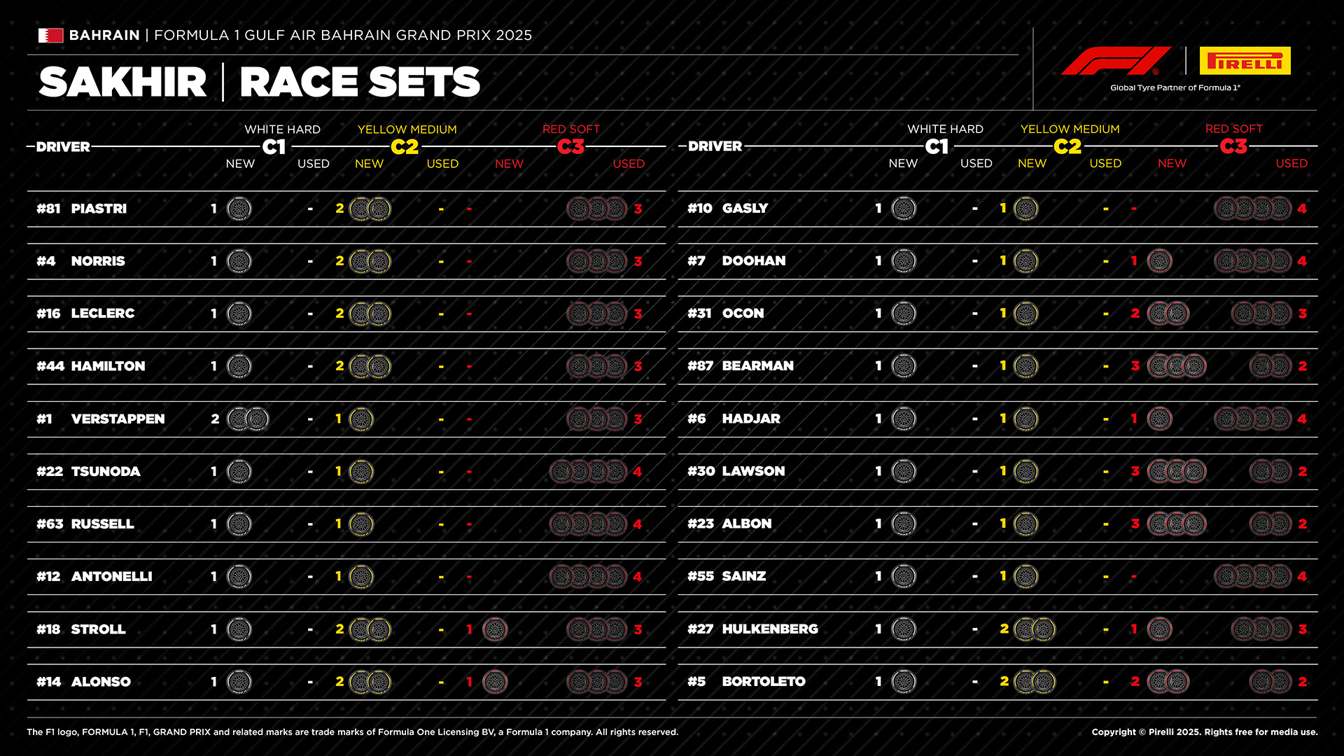1344x756 pixels.
Task: Select the #55 SAINZ driver label
Action: click(727, 576)
